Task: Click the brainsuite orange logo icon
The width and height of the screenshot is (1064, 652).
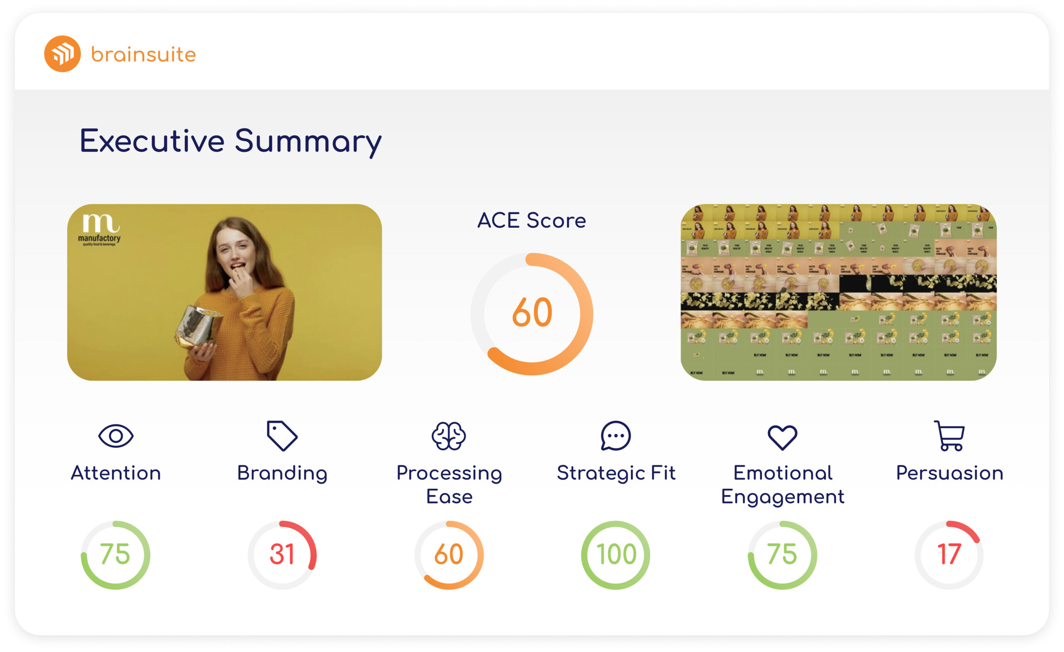Action: [62, 54]
